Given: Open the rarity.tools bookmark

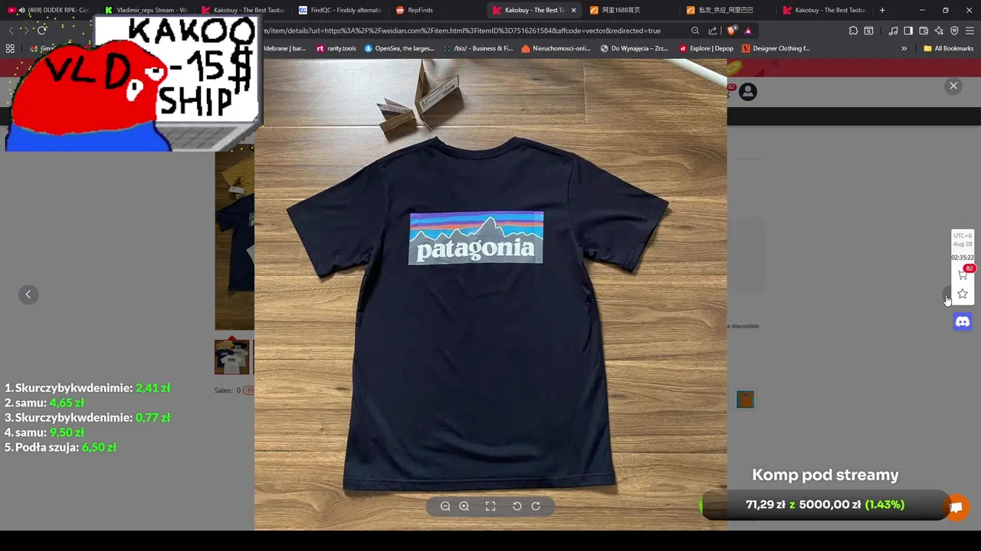Looking at the screenshot, I should 336,48.
